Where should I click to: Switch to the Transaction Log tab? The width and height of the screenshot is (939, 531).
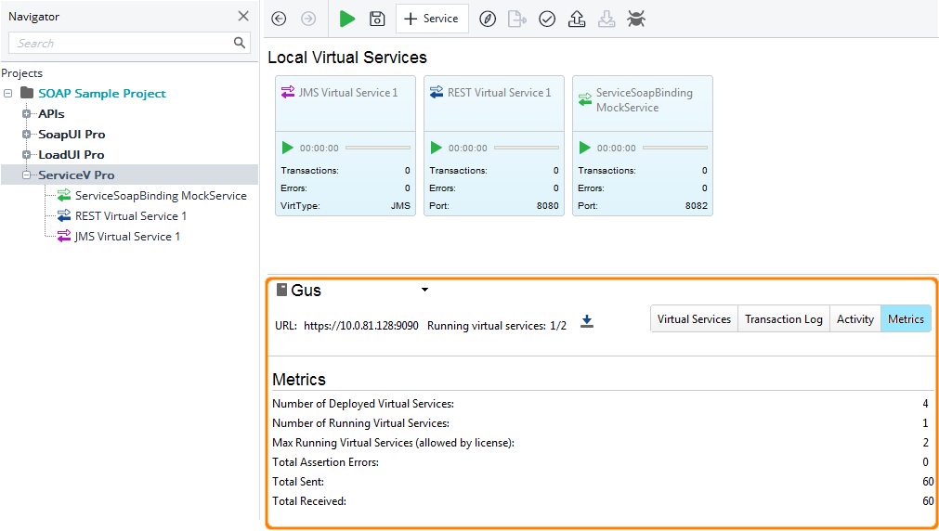(783, 319)
